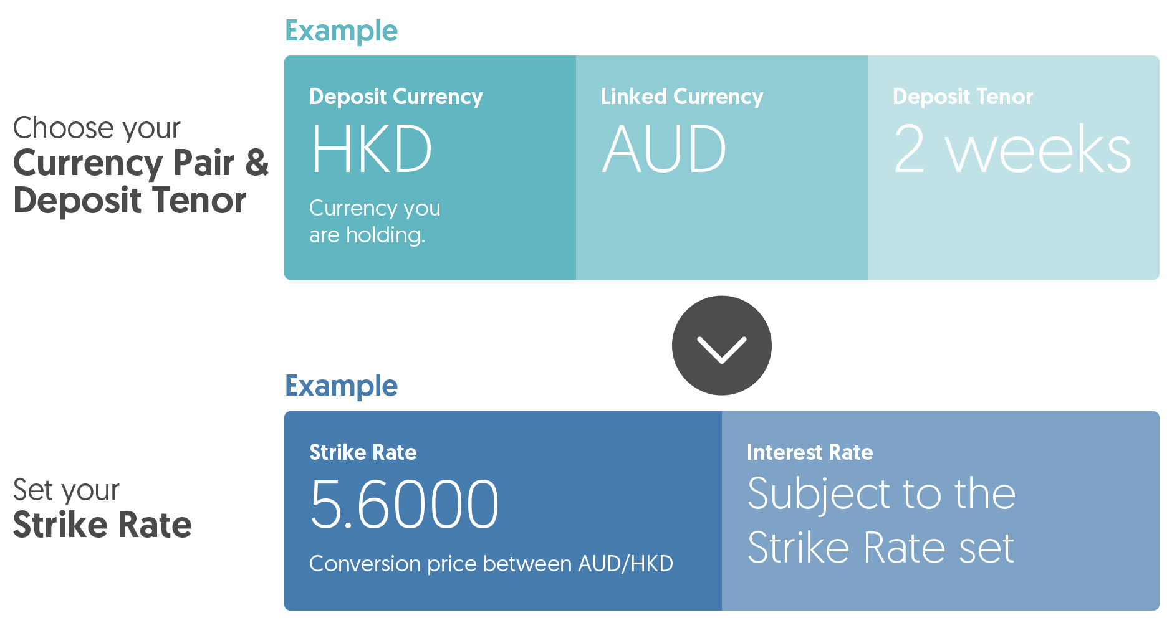Click "Subject to the Strike Rate set" text
The height and width of the screenshot is (623, 1172).
[881, 520]
